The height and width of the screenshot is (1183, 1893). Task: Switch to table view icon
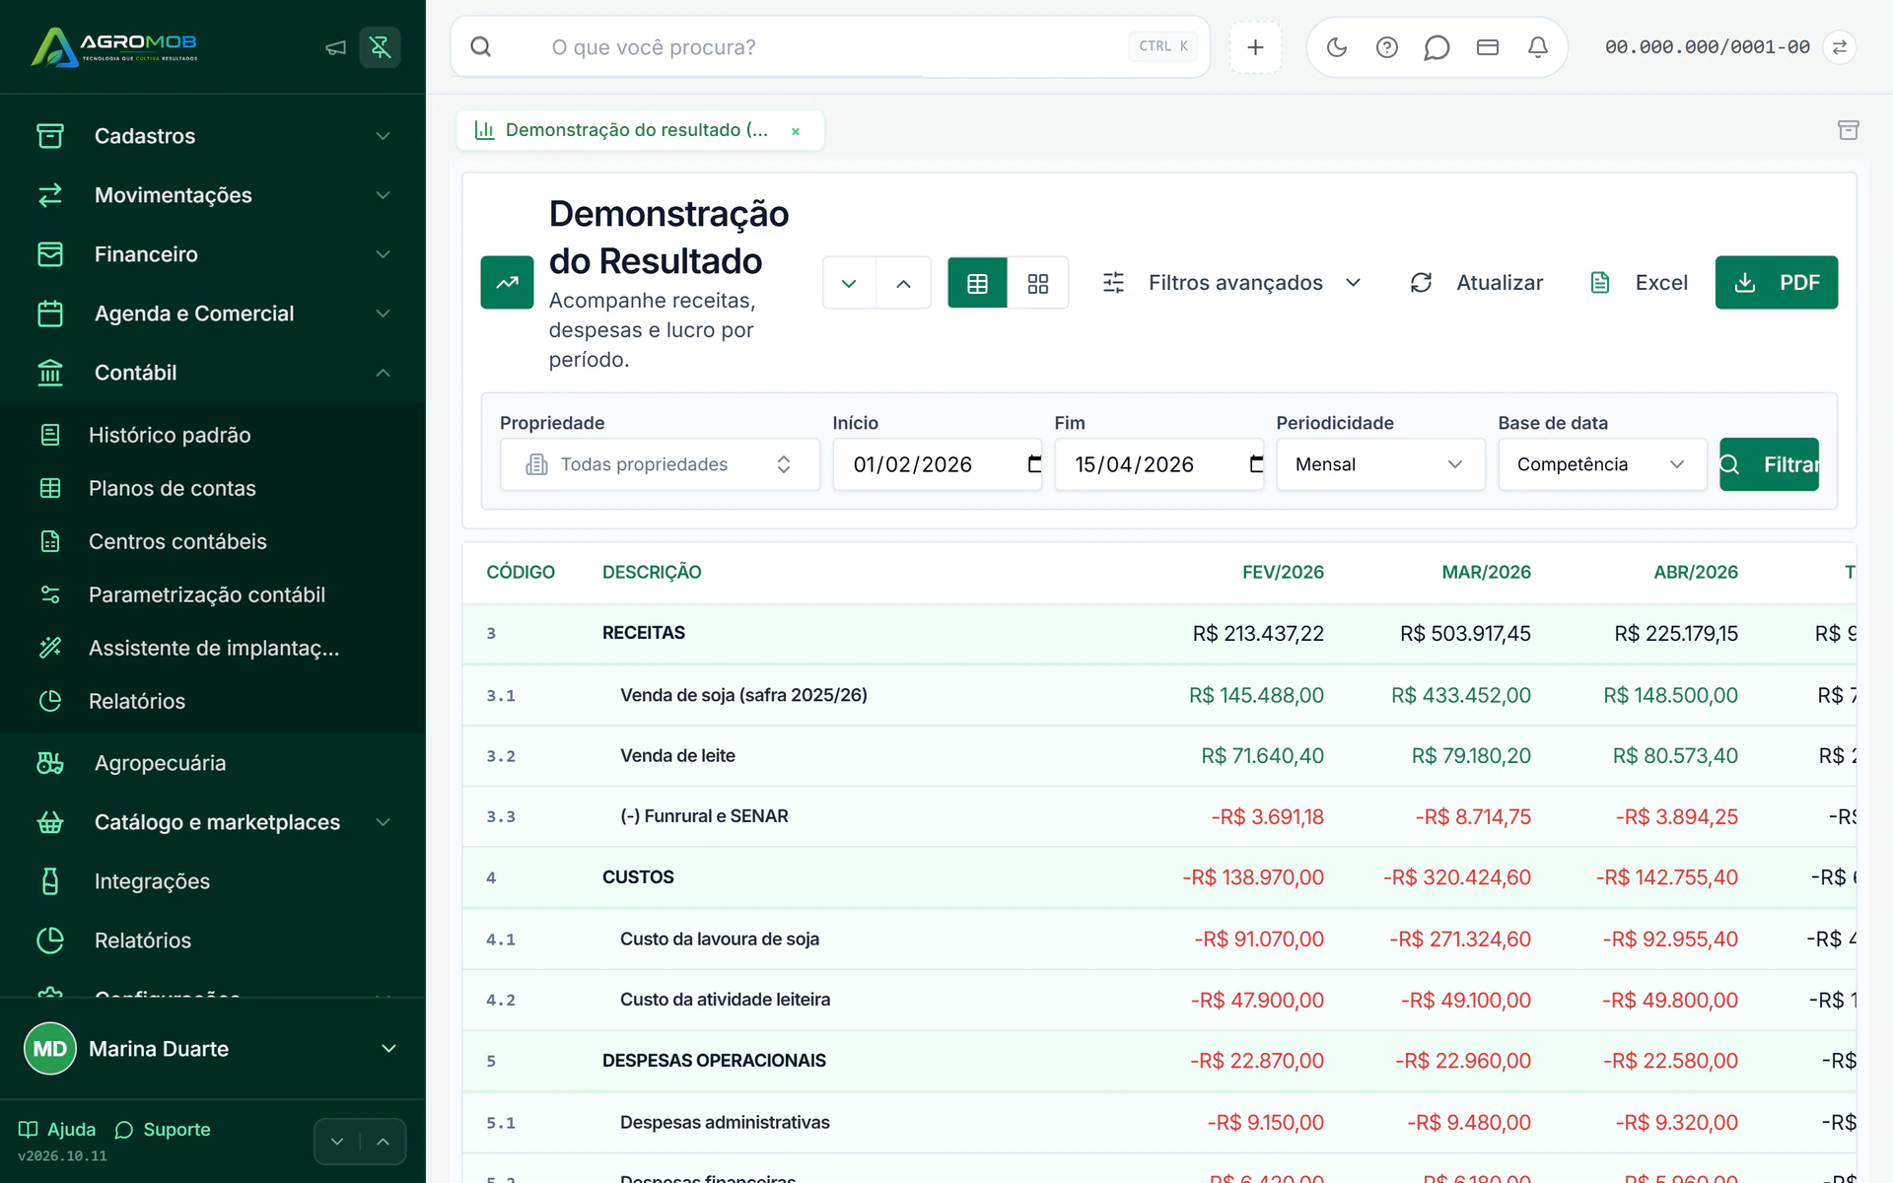point(977,283)
